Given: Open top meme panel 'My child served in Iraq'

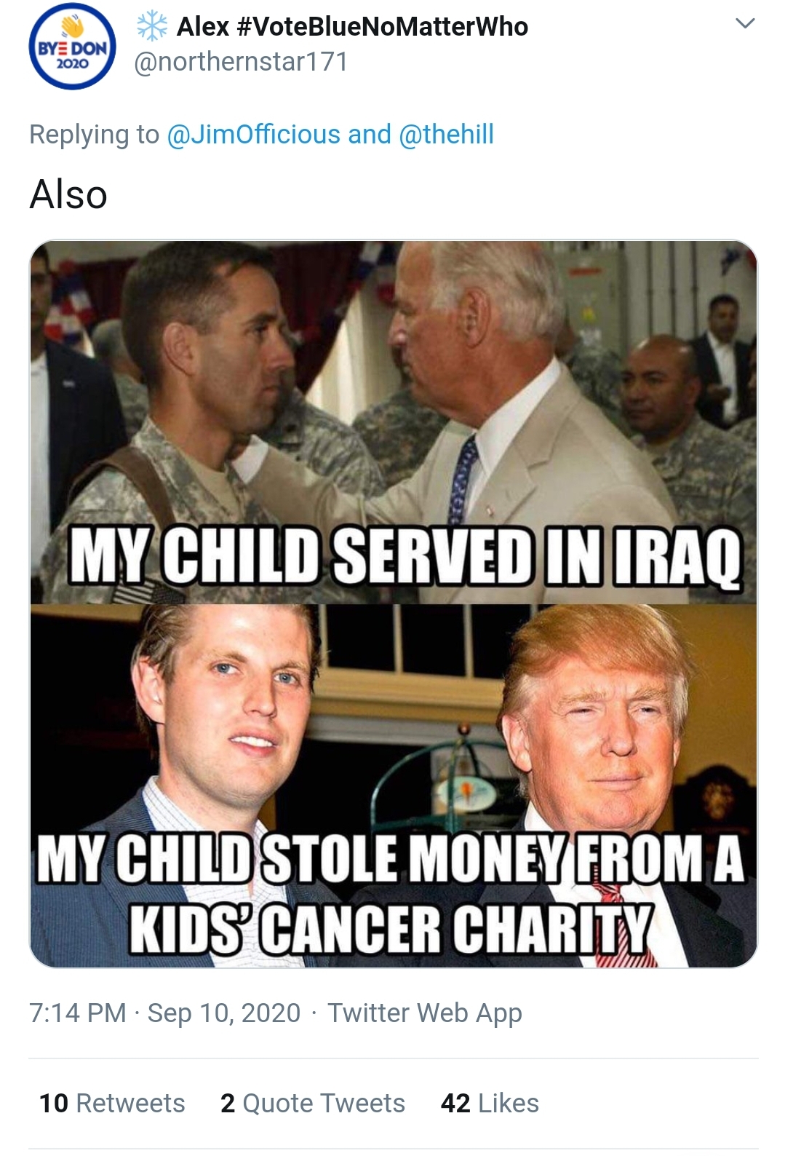Looking at the screenshot, I should tap(393, 422).
